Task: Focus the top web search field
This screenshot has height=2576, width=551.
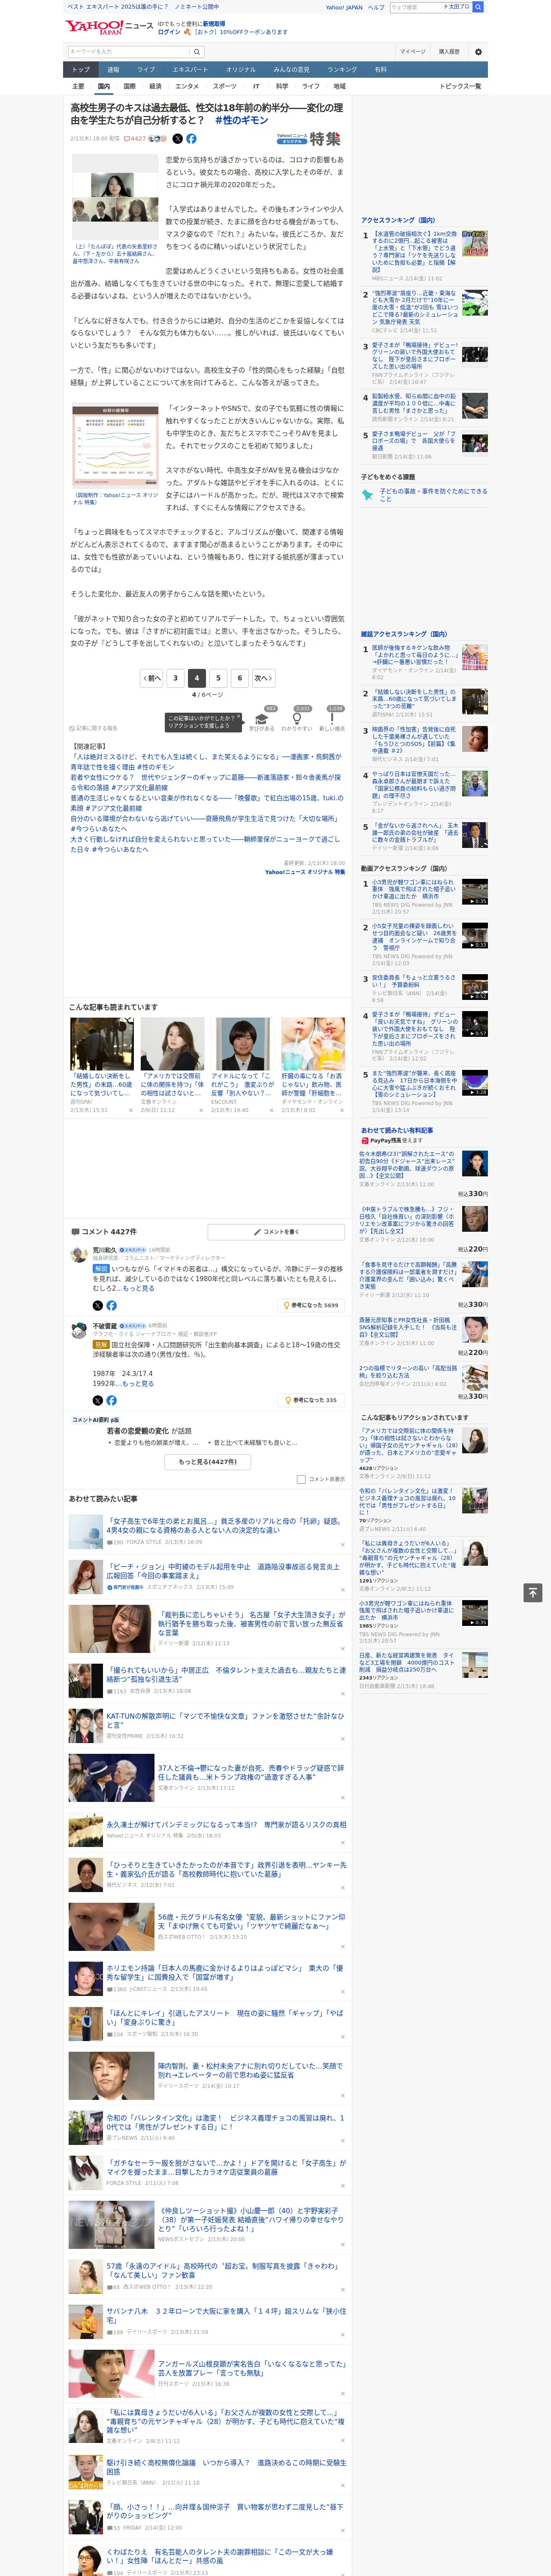Action: [415, 7]
